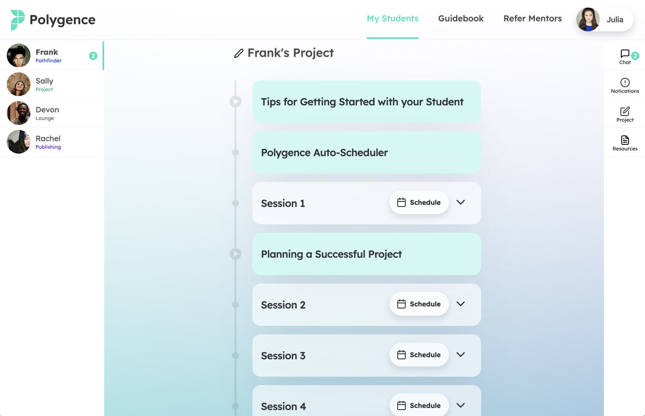Open the Resources document icon
The image size is (645, 416).
625,140
